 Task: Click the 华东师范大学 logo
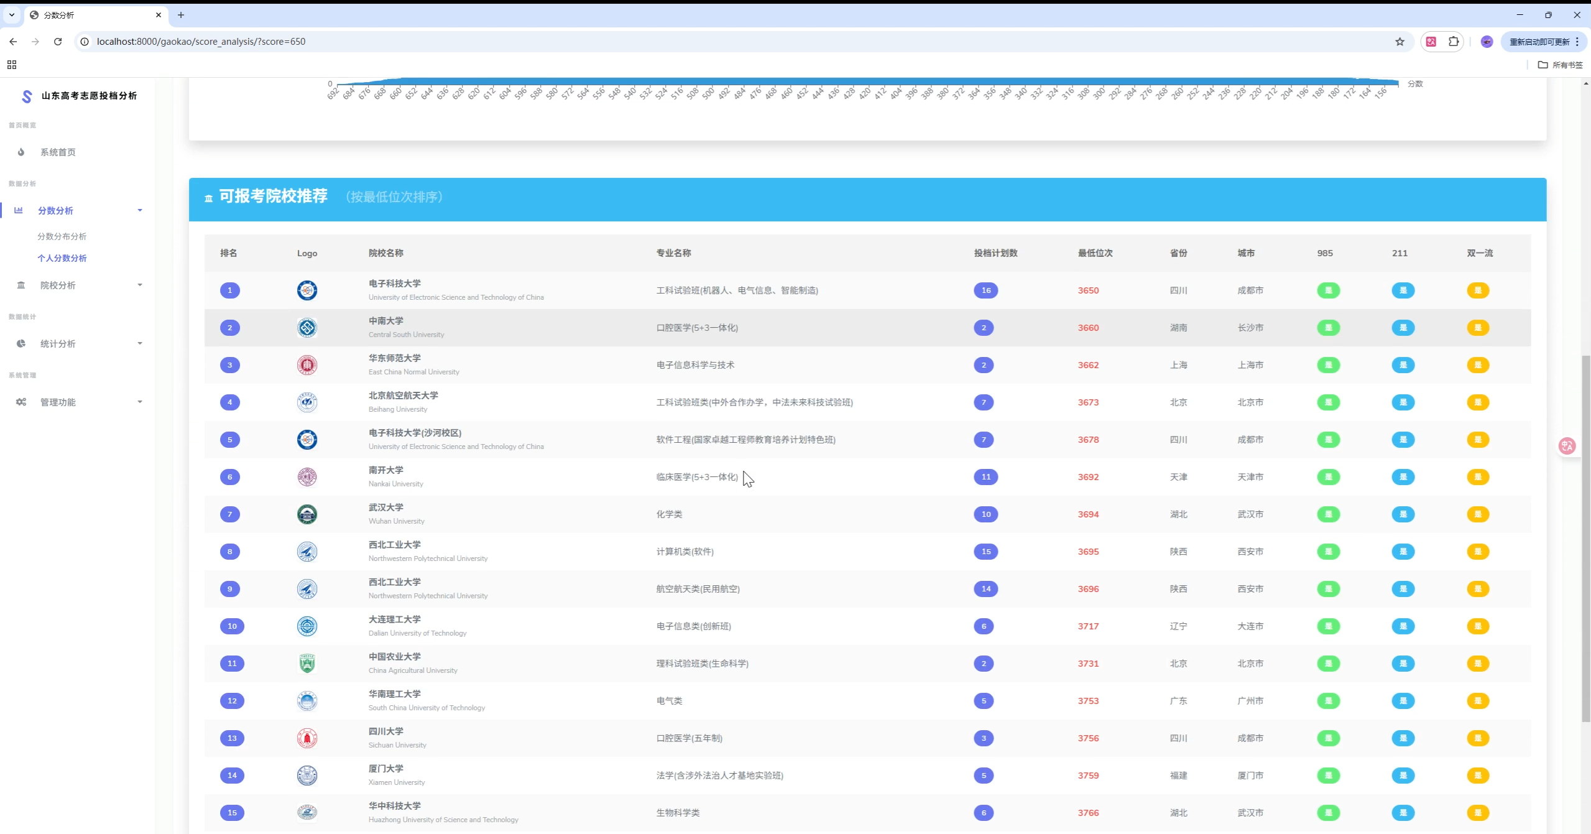click(307, 365)
